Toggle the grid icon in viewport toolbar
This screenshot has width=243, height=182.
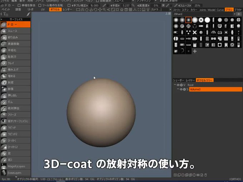coord(130,10)
